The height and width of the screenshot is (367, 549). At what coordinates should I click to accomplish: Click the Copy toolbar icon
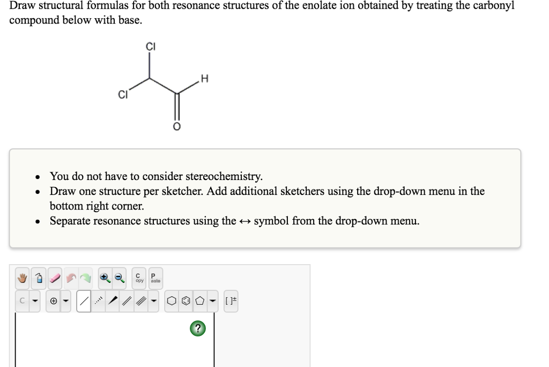coord(138,278)
